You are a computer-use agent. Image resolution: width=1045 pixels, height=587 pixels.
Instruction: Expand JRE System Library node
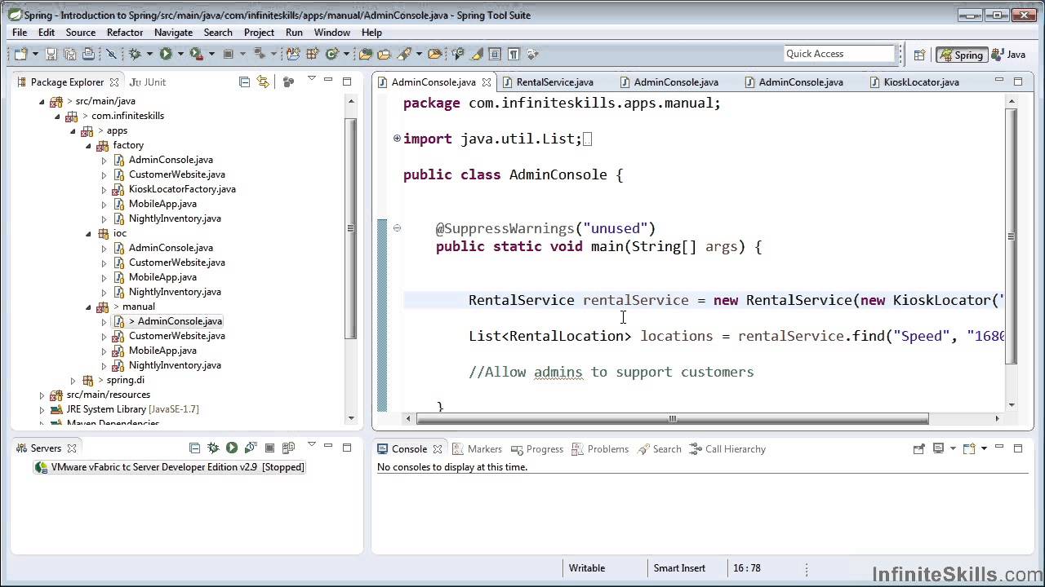click(42, 409)
